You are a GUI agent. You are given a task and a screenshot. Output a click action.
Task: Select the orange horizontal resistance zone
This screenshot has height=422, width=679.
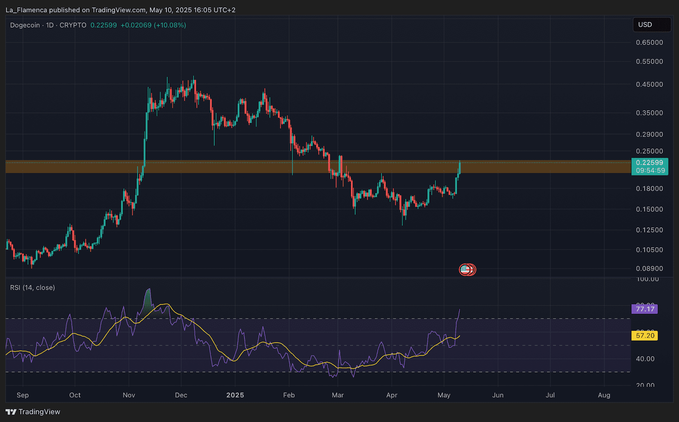pyautogui.click(x=318, y=167)
